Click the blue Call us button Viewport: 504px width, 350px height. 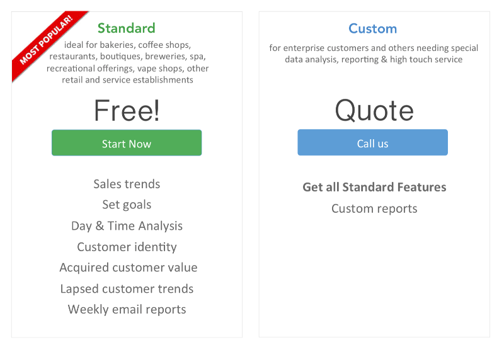pyautogui.click(x=372, y=142)
